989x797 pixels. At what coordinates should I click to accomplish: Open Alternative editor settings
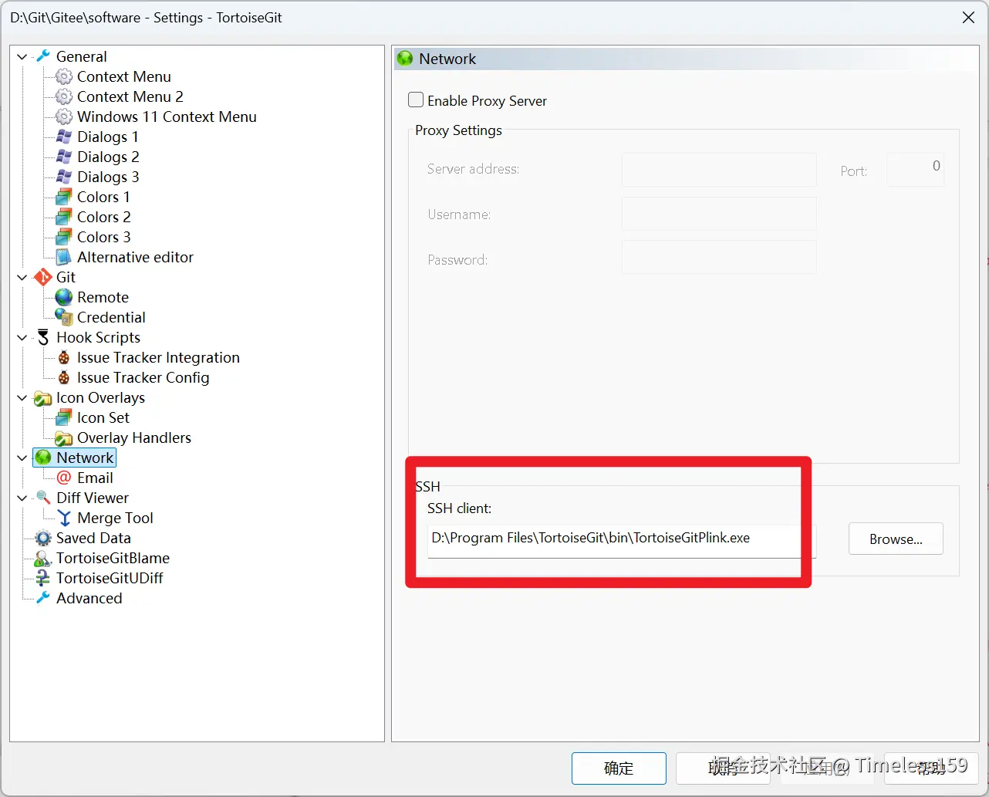(x=135, y=257)
